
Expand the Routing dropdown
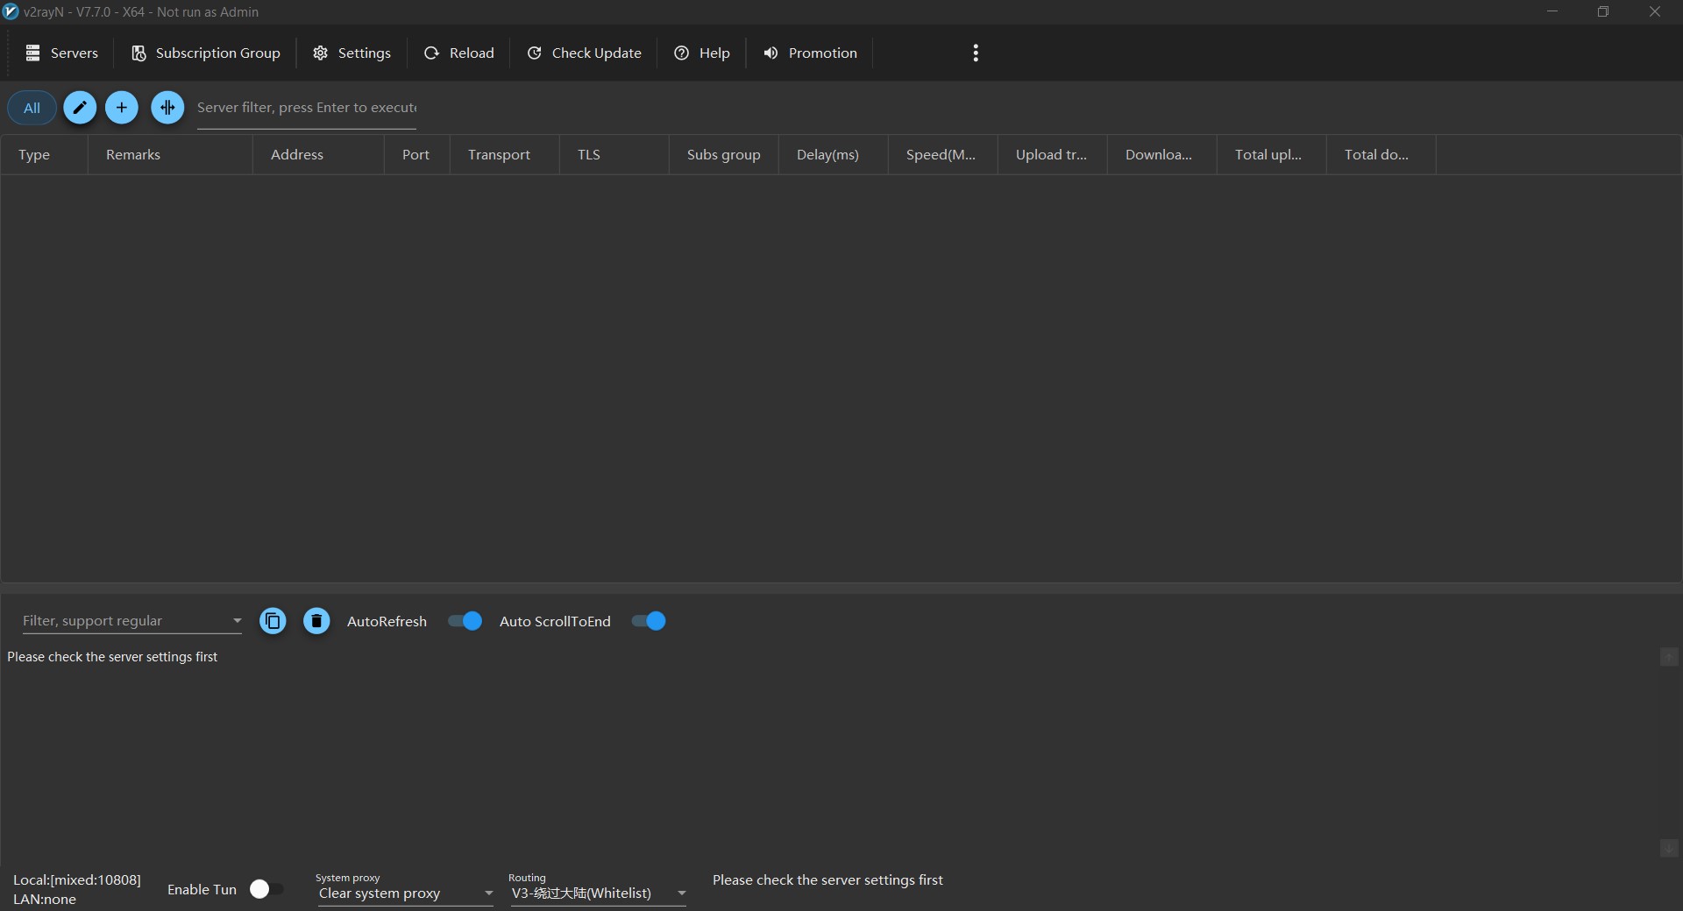[598, 893]
